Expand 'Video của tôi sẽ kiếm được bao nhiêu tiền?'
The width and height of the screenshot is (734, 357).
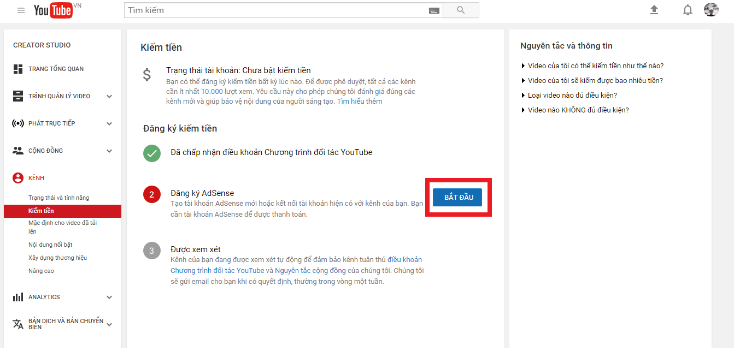click(x=592, y=81)
